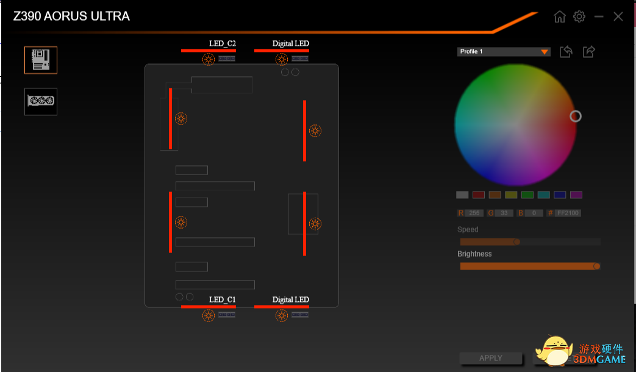Open settings with the gear icon
The image size is (636, 372).
tap(579, 16)
